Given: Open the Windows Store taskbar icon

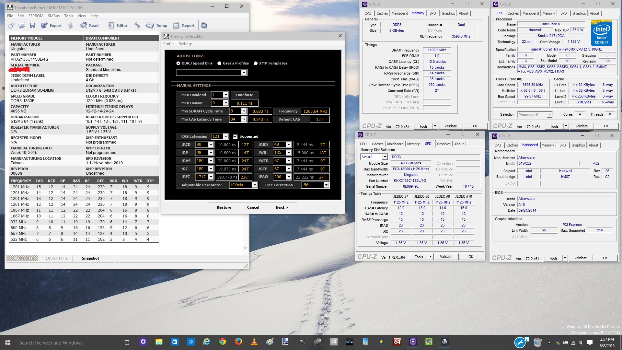Looking at the screenshot, I should [x=175, y=342].
